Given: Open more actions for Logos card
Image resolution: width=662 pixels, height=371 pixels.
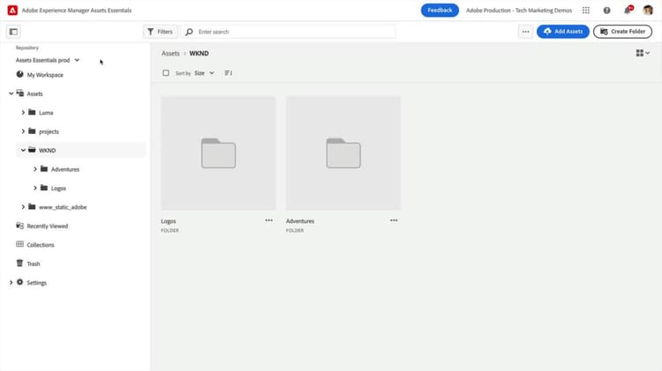Looking at the screenshot, I should click(269, 220).
